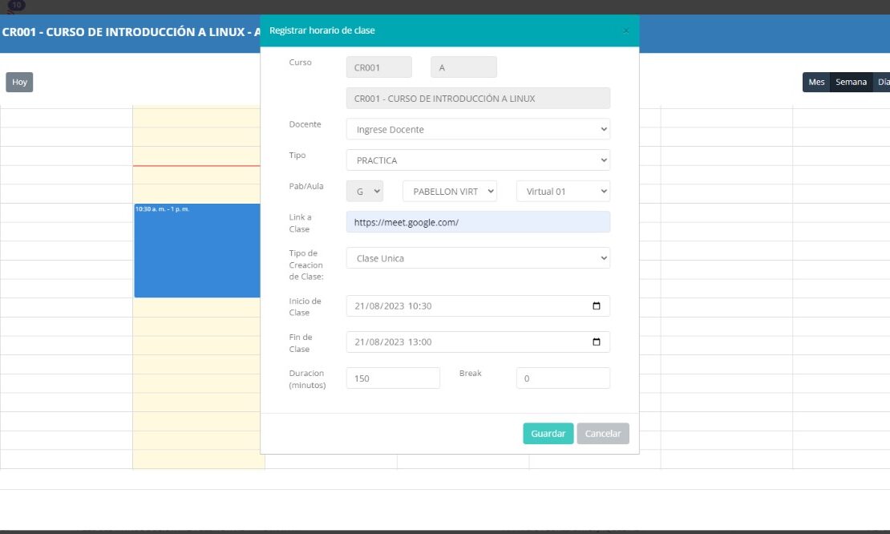Open the Tipo dropdown showing PRACTICA
890x534 pixels.
pos(478,160)
